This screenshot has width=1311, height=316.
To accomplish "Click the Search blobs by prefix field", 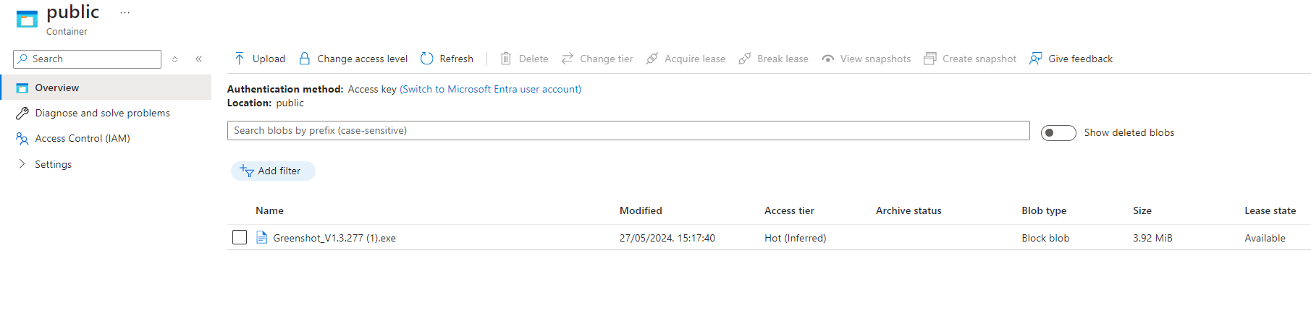I will pos(628,131).
